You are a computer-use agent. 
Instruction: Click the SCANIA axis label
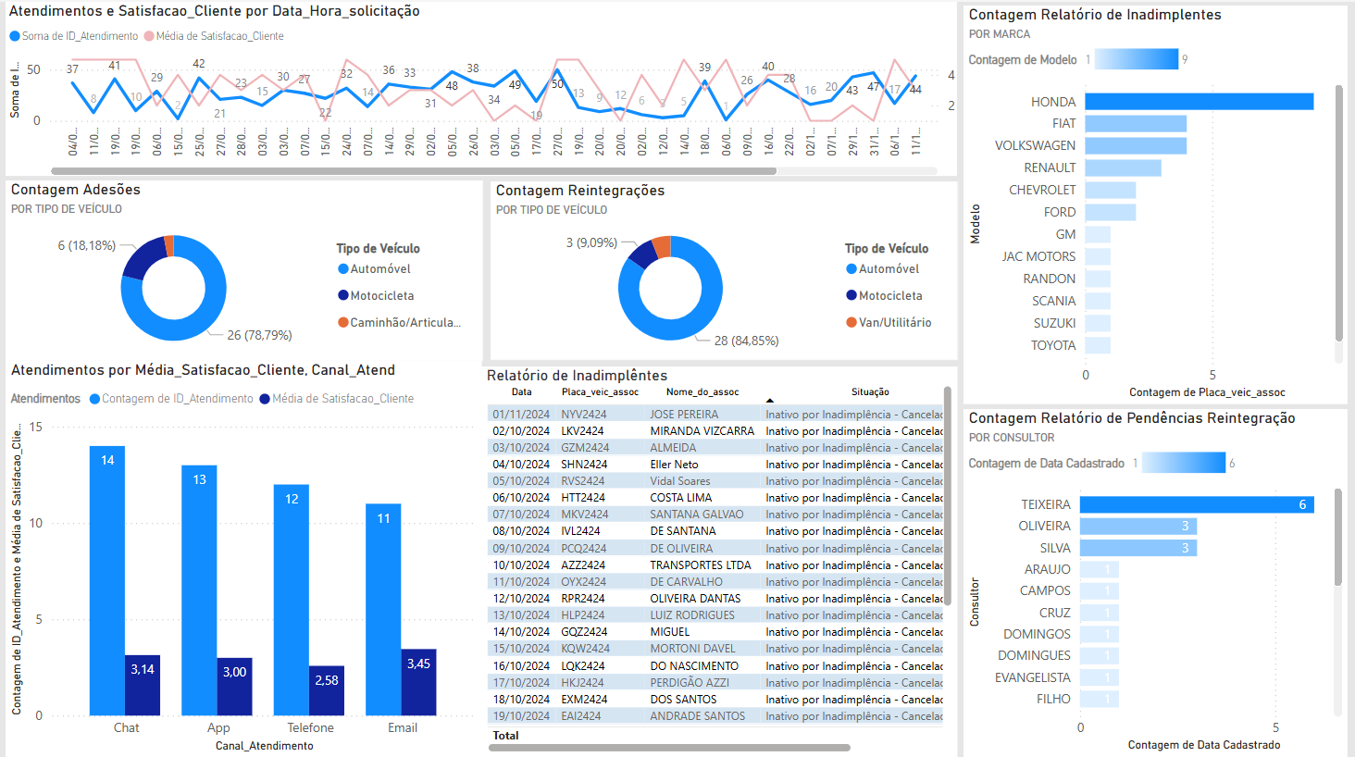click(x=1054, y=302)
